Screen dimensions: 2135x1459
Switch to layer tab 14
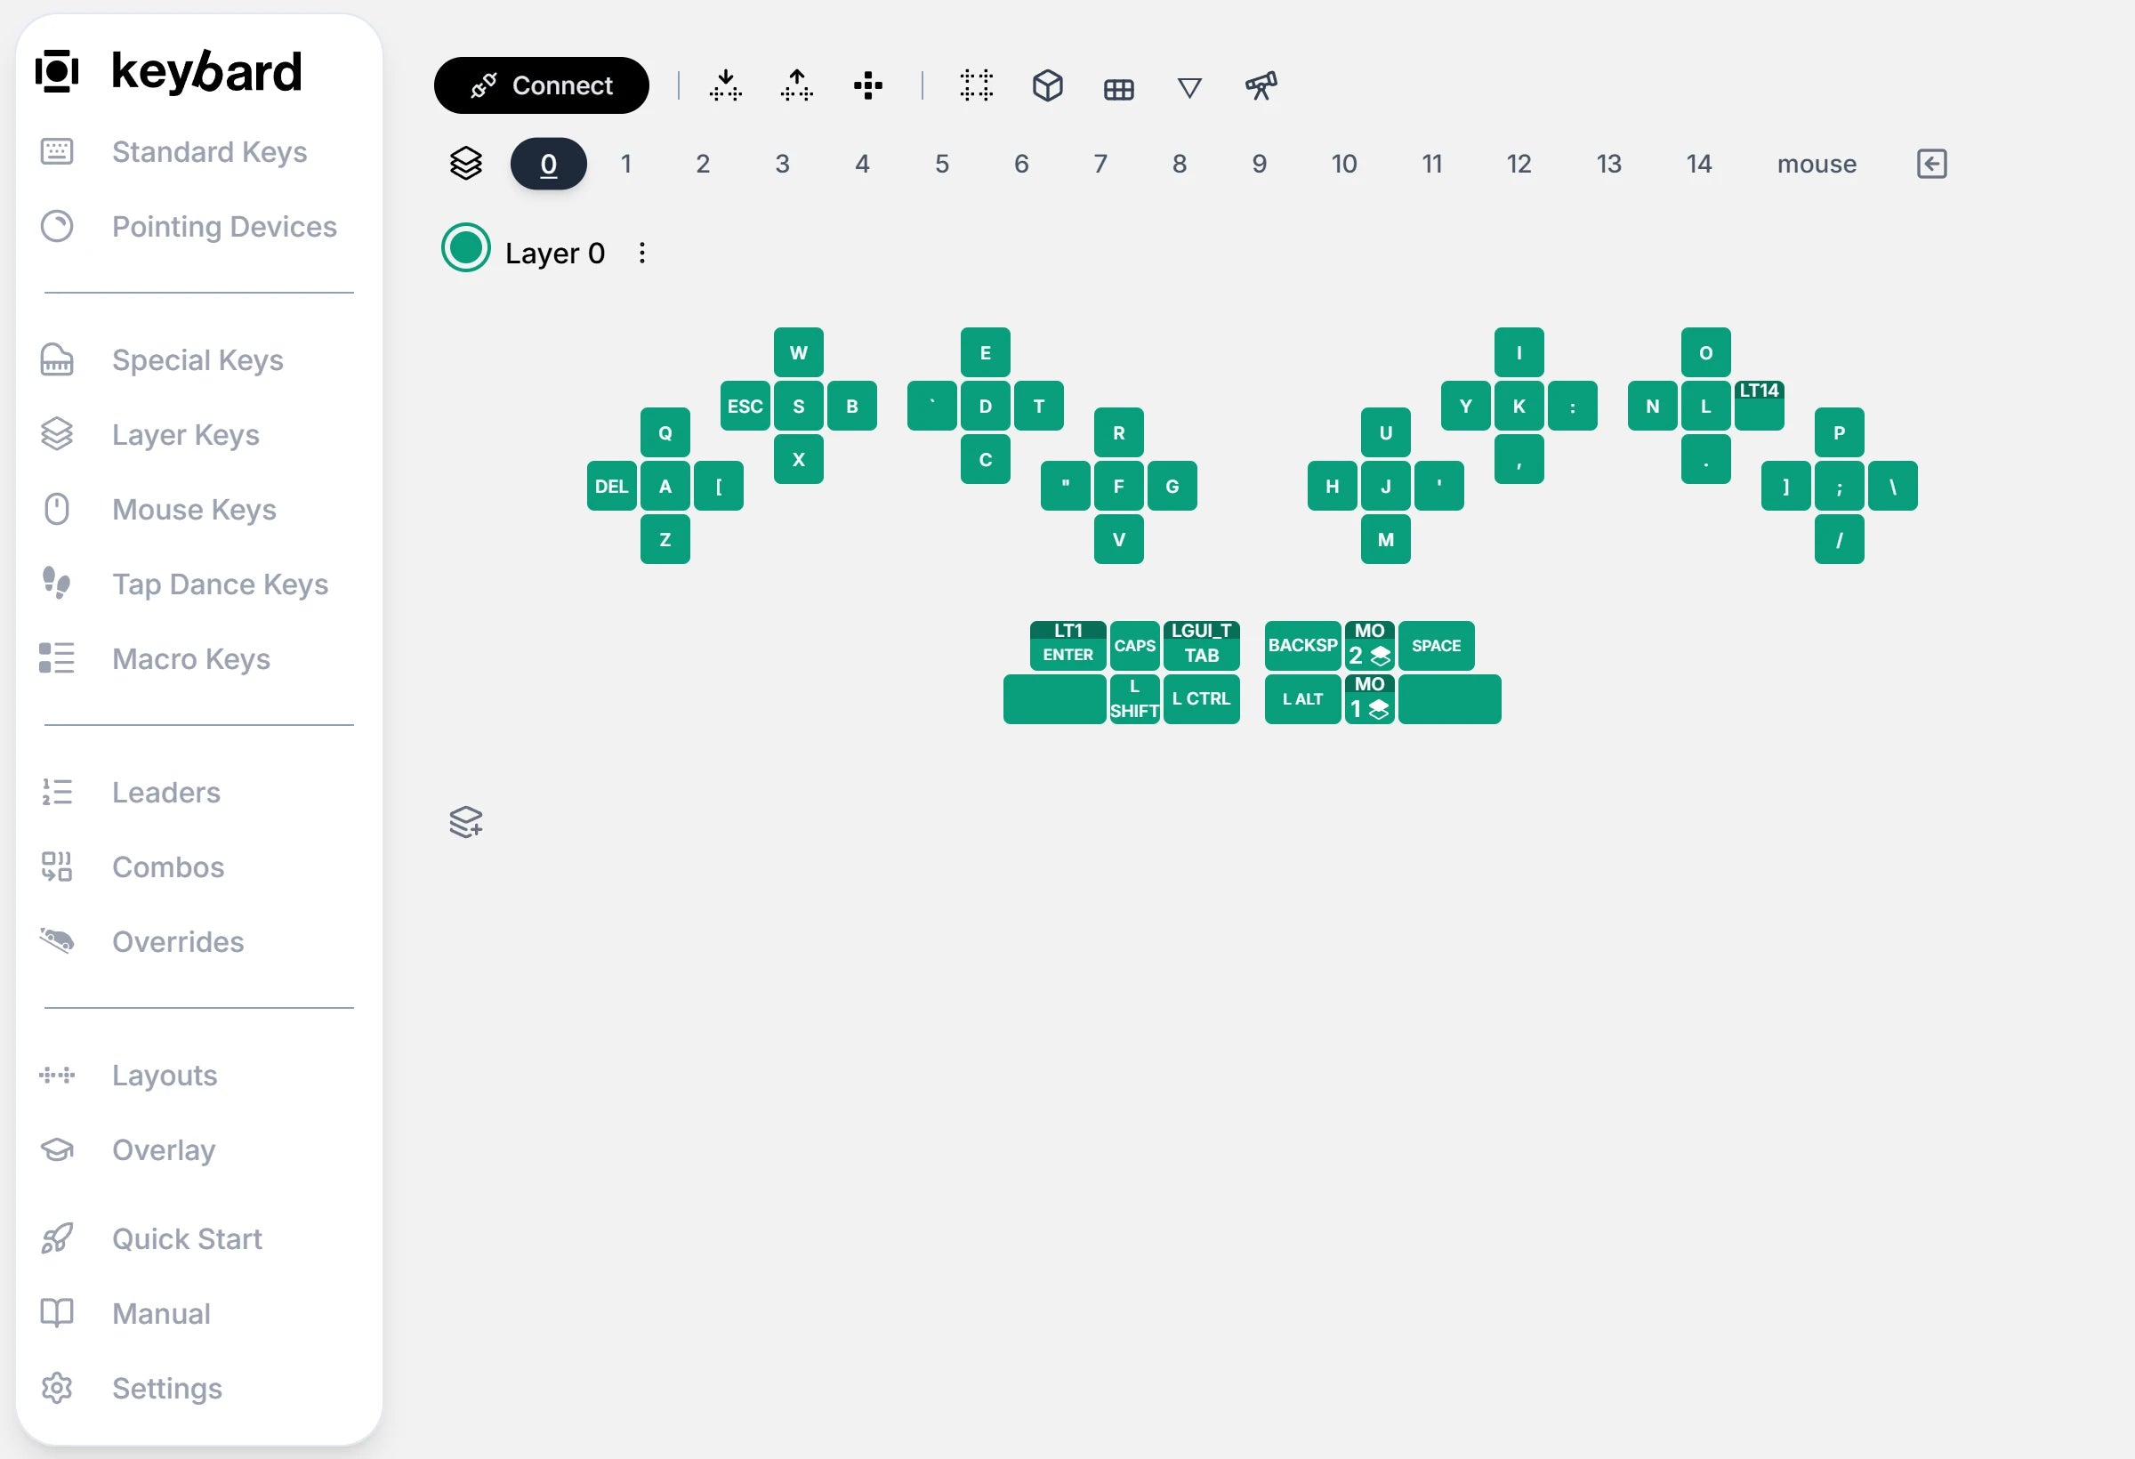click(1698, 164)
